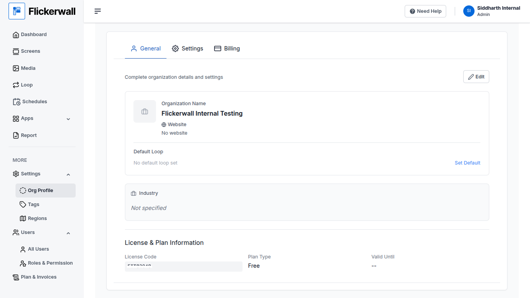Click the Media image icon
This screenshot has width=530, height=298.
pos(16,68)
